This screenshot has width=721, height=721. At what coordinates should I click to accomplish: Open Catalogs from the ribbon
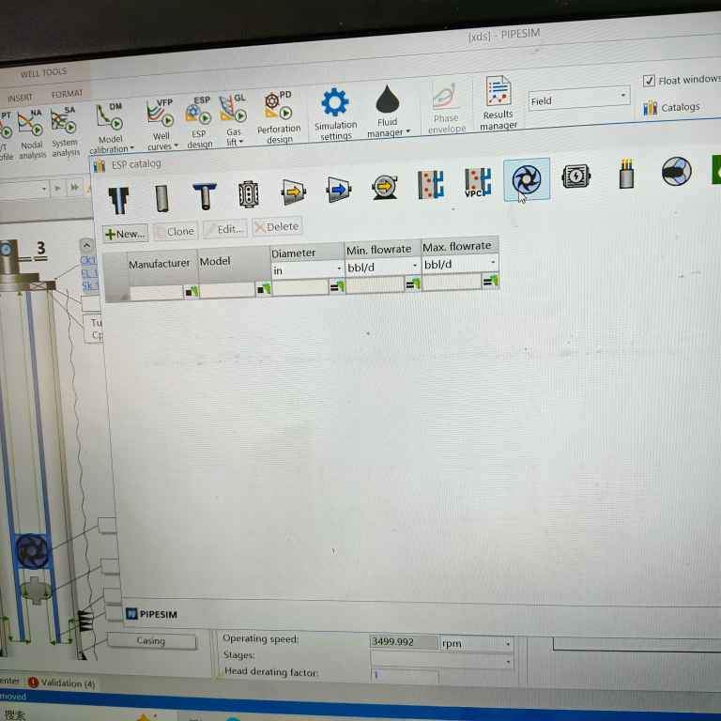[671, 108]
